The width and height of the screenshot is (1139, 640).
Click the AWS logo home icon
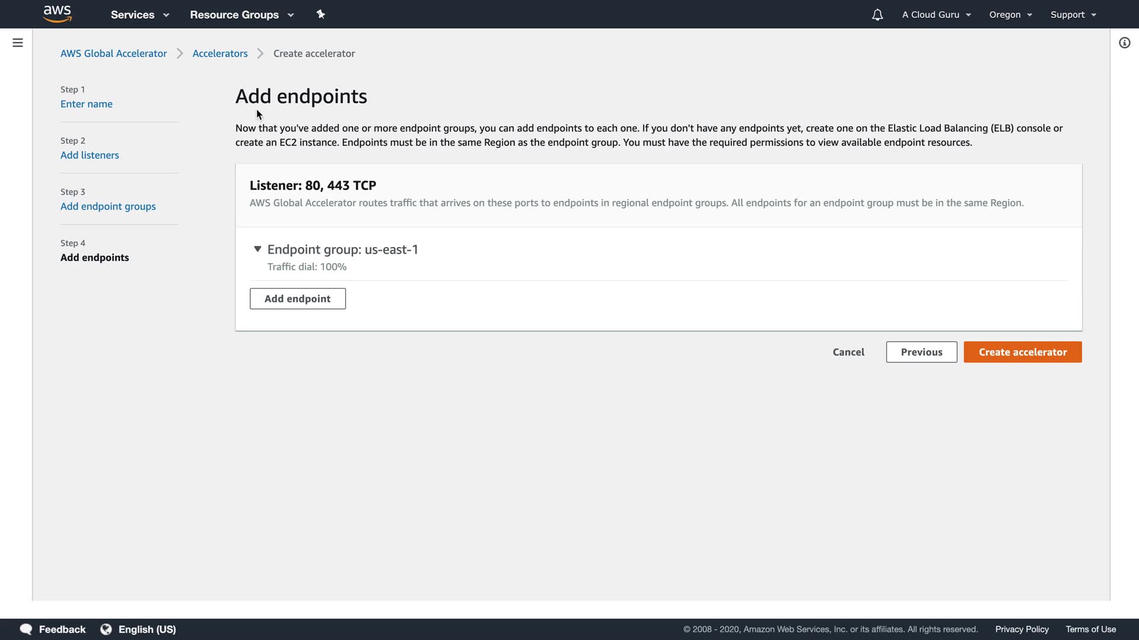pyautogui.click(x=58, y=14)
